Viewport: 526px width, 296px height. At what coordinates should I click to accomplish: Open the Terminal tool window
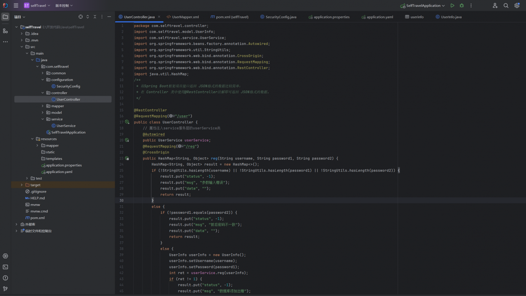click(5, 267)
